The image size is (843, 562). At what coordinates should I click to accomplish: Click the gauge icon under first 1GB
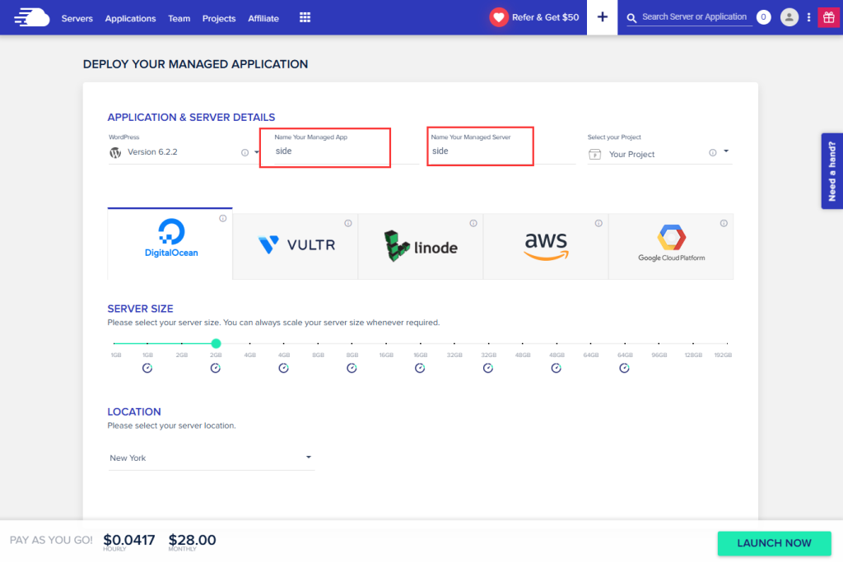(x=147, y=368)
